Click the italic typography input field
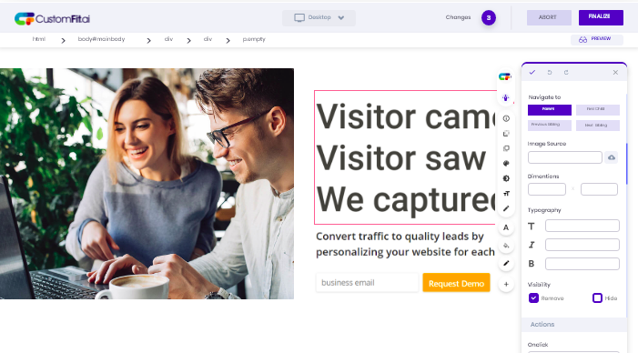 582,245
